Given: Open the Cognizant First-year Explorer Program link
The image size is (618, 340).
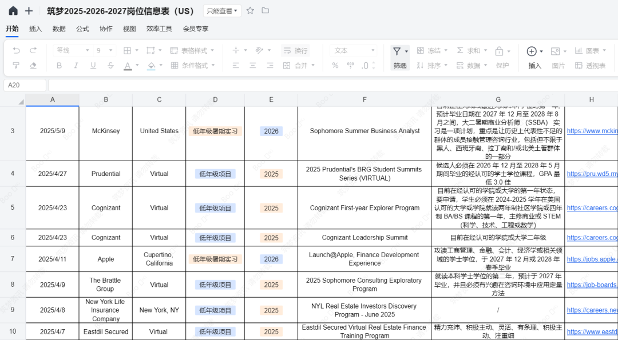Looking at the screenshot, I should 592,208.
